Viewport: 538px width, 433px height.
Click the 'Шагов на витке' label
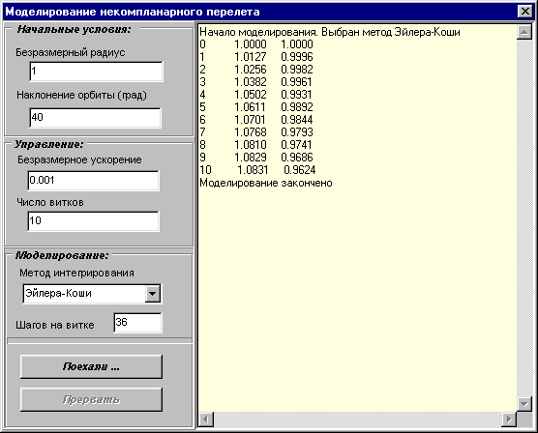pyautogui.click(x=55, y=325)
